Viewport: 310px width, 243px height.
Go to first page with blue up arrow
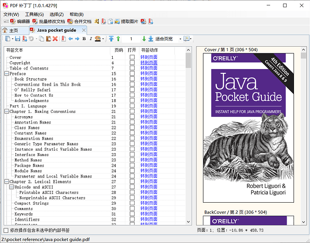coord(111,38)
